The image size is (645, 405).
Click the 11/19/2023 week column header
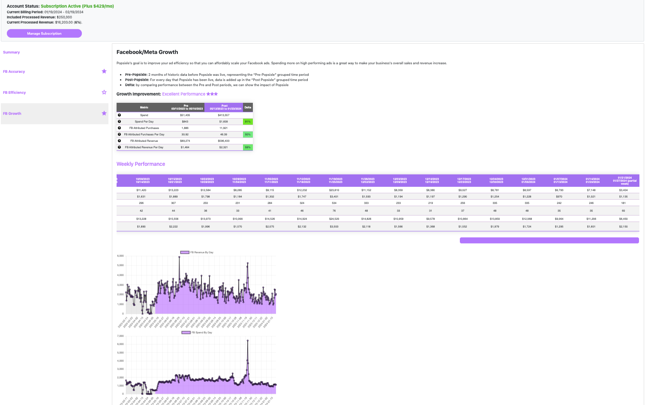[x=336, y=180]
